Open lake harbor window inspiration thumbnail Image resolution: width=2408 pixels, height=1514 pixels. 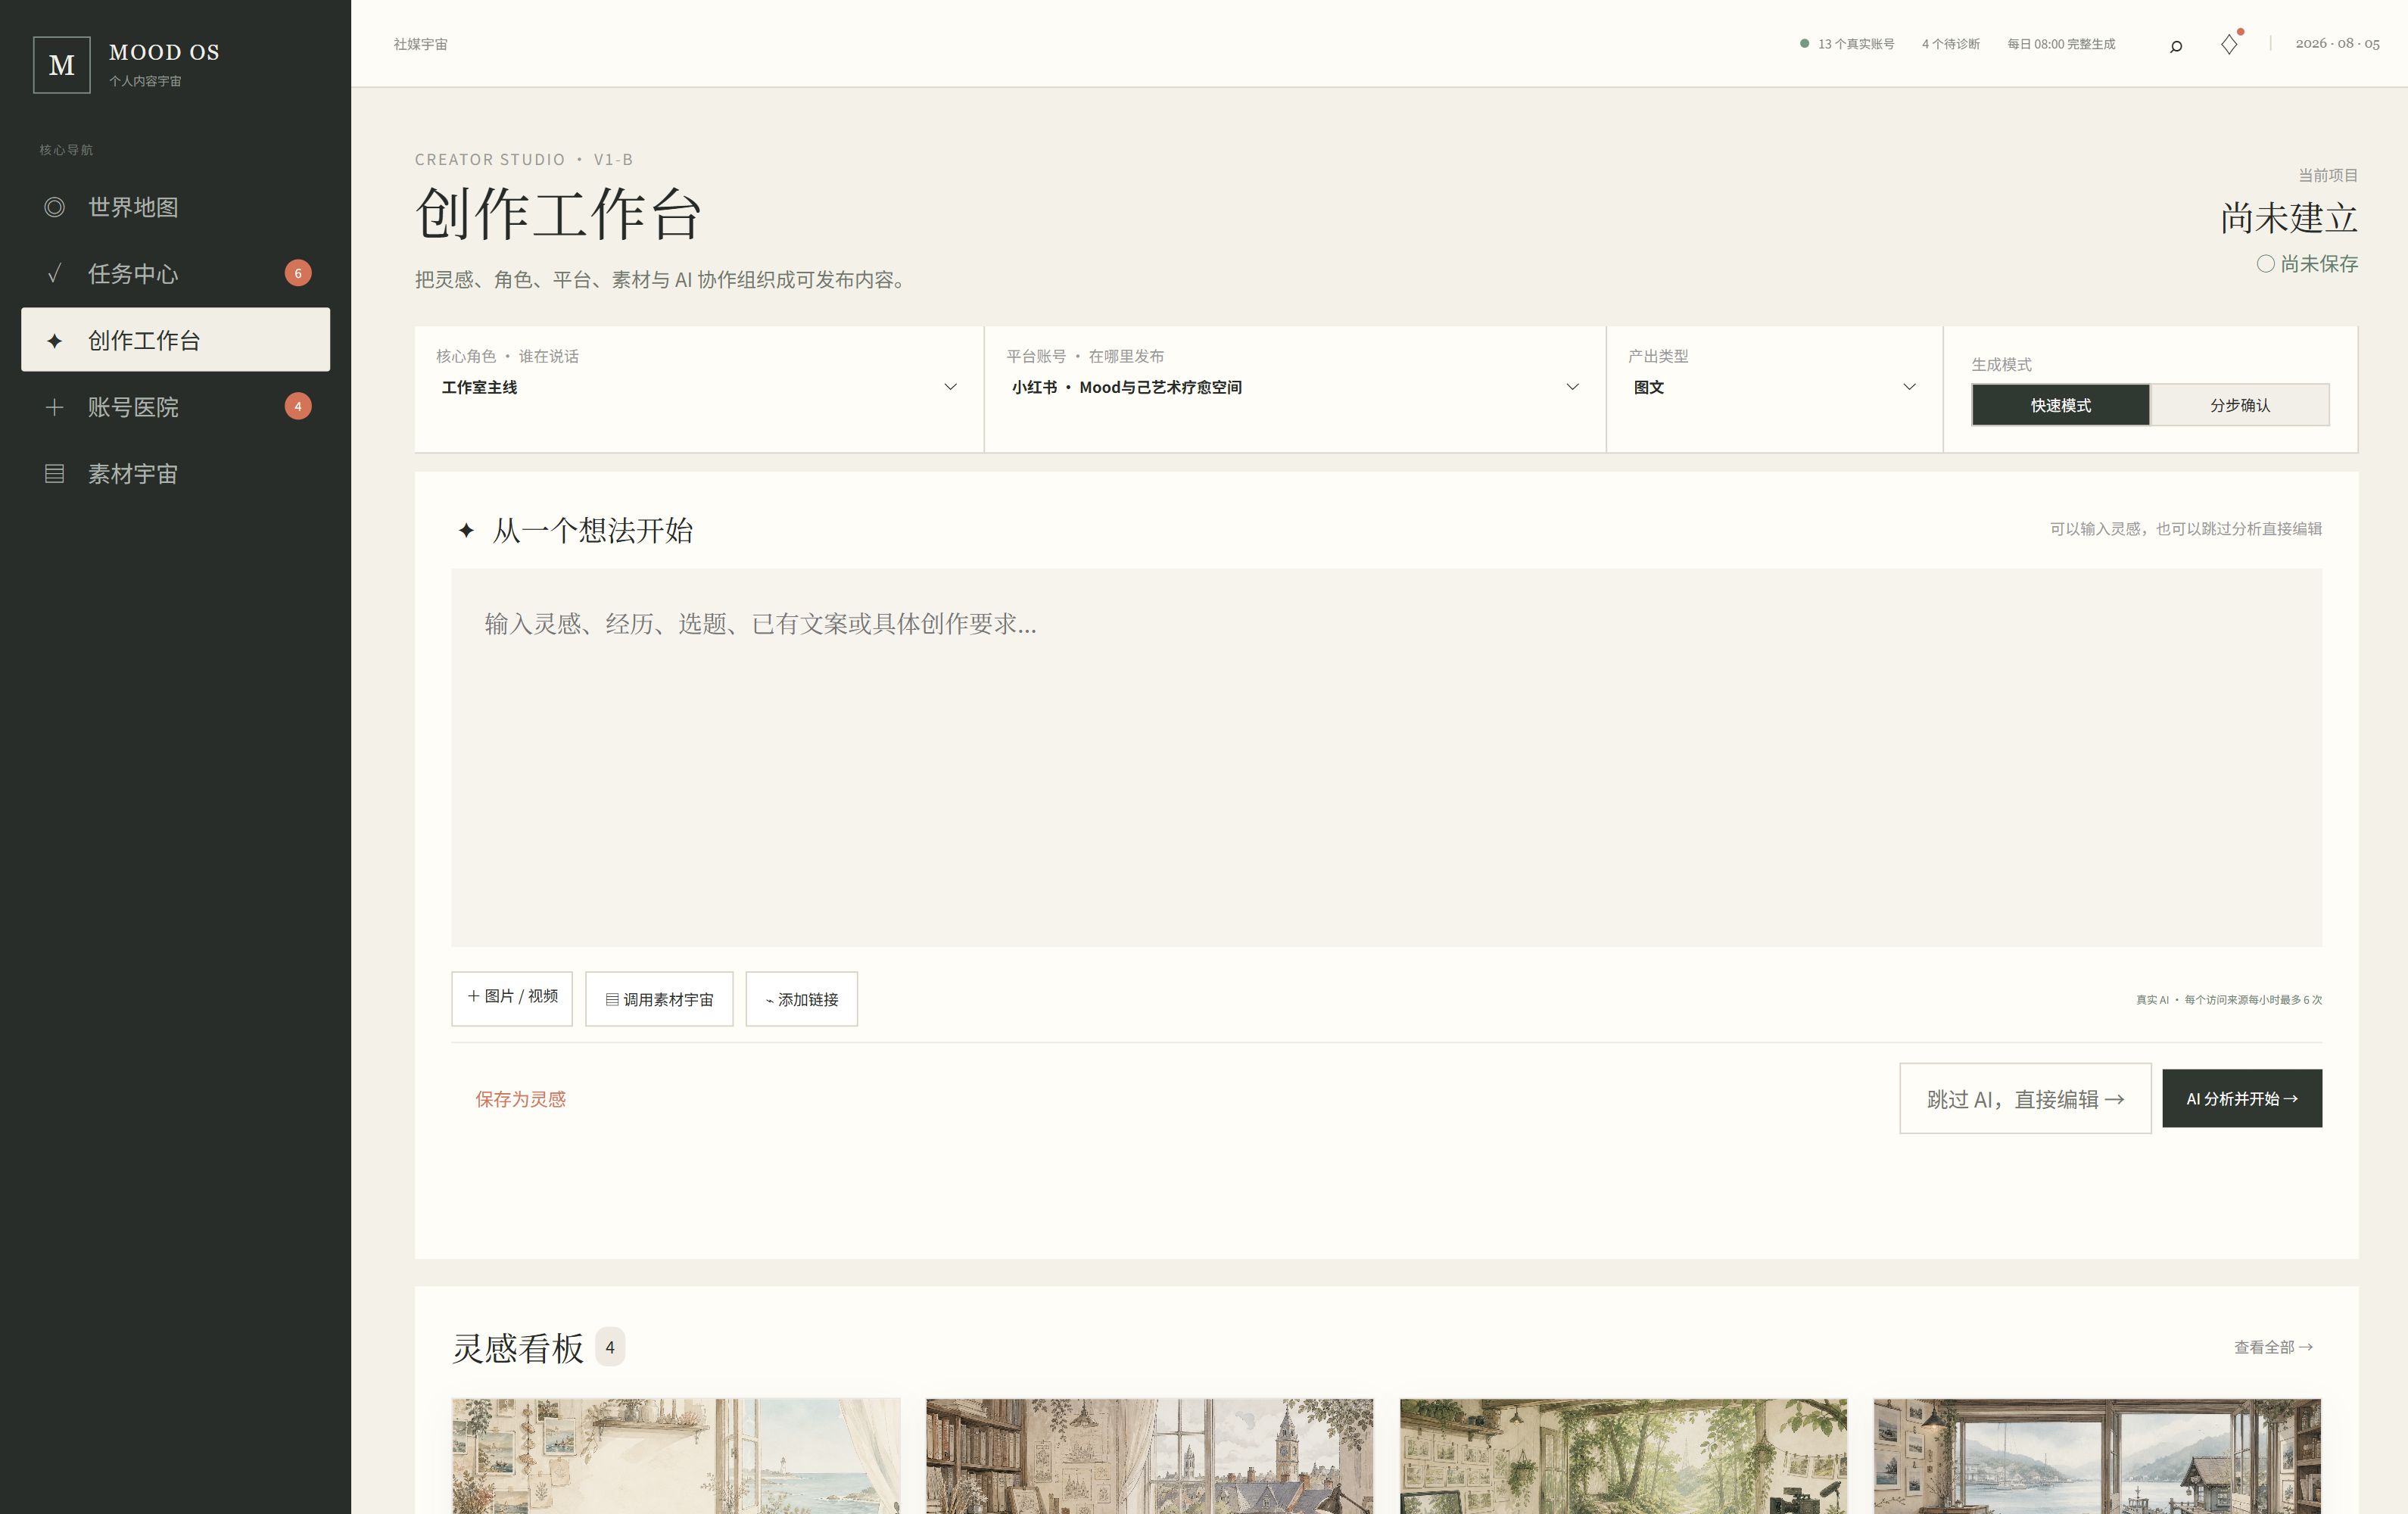coord(2097,1456)
